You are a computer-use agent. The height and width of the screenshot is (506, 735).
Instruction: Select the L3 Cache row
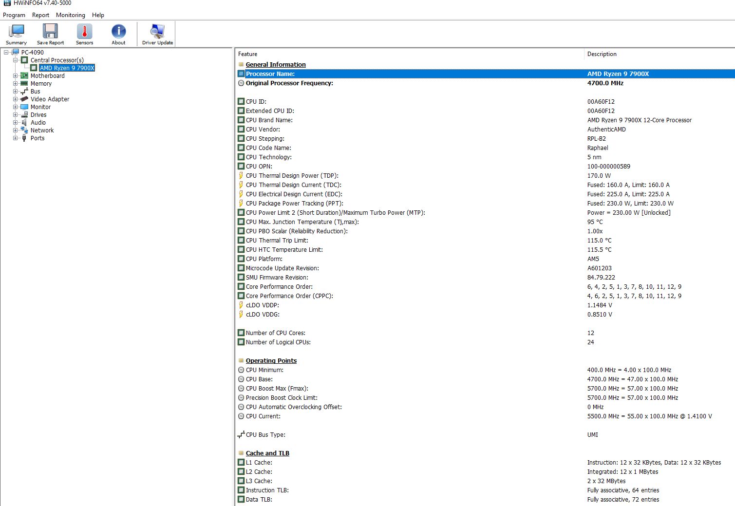point(485,481)
